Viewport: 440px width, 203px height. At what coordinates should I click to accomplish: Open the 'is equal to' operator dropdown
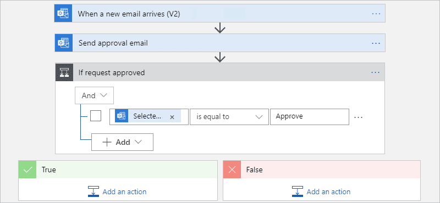coord(229,117)
